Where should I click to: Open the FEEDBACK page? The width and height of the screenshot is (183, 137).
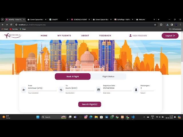click(x=105, y=35)
